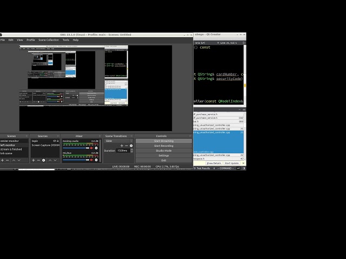Switch to Test Results pane in Qt Creator

(x=202, y=168)
